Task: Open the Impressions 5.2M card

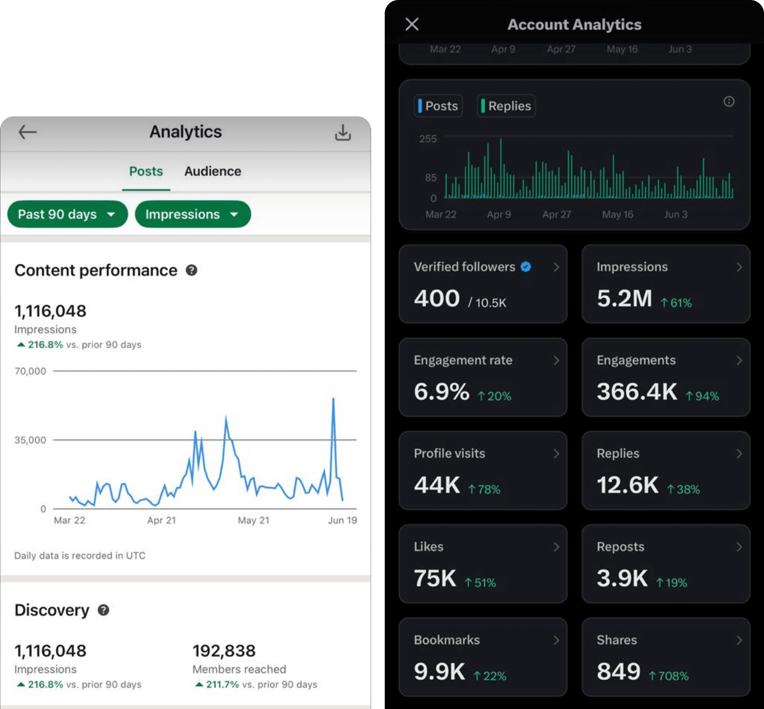Action: point(665,284)
